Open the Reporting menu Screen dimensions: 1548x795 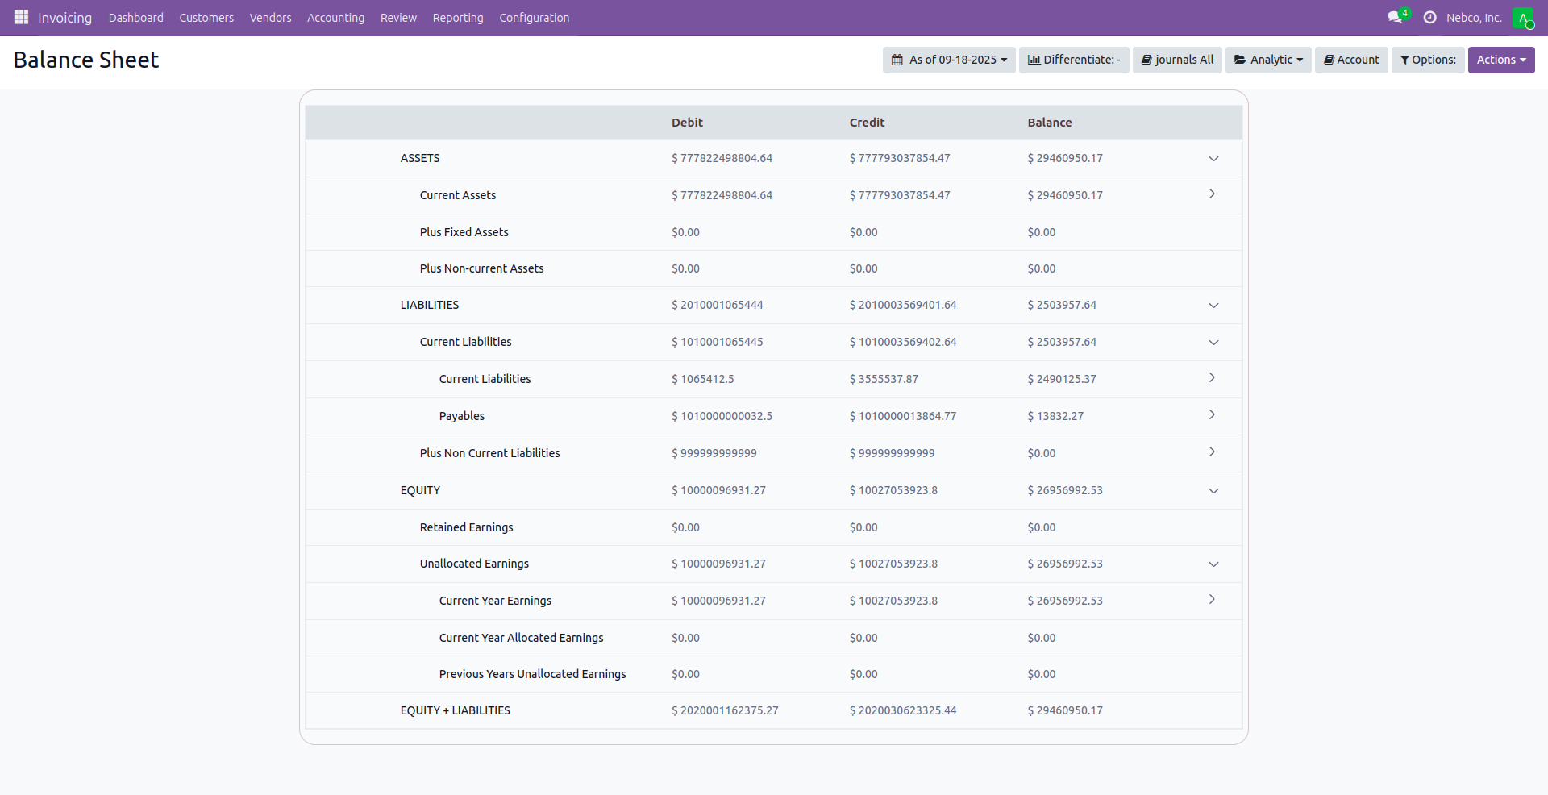[x=457, y=18]
